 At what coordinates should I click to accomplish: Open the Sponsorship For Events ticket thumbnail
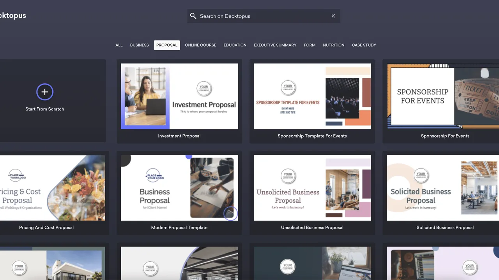coord(443,96)
